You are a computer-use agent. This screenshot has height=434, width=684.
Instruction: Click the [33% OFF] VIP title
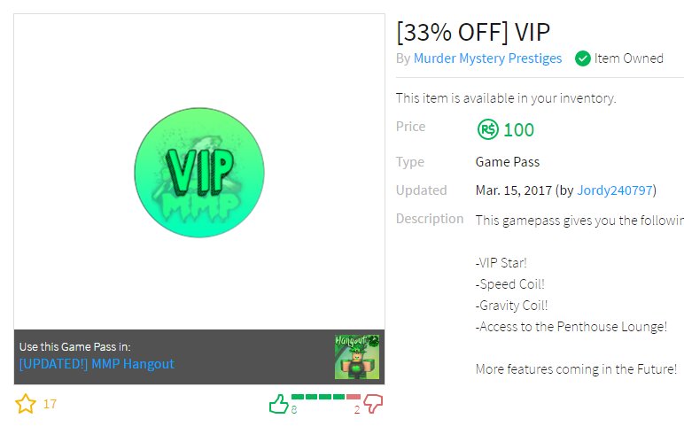[473, 32]
